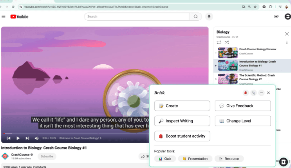Click the Brisk paperclip attachment icon
This screenshot has width=291, height=168.
[x=253, y=93]
